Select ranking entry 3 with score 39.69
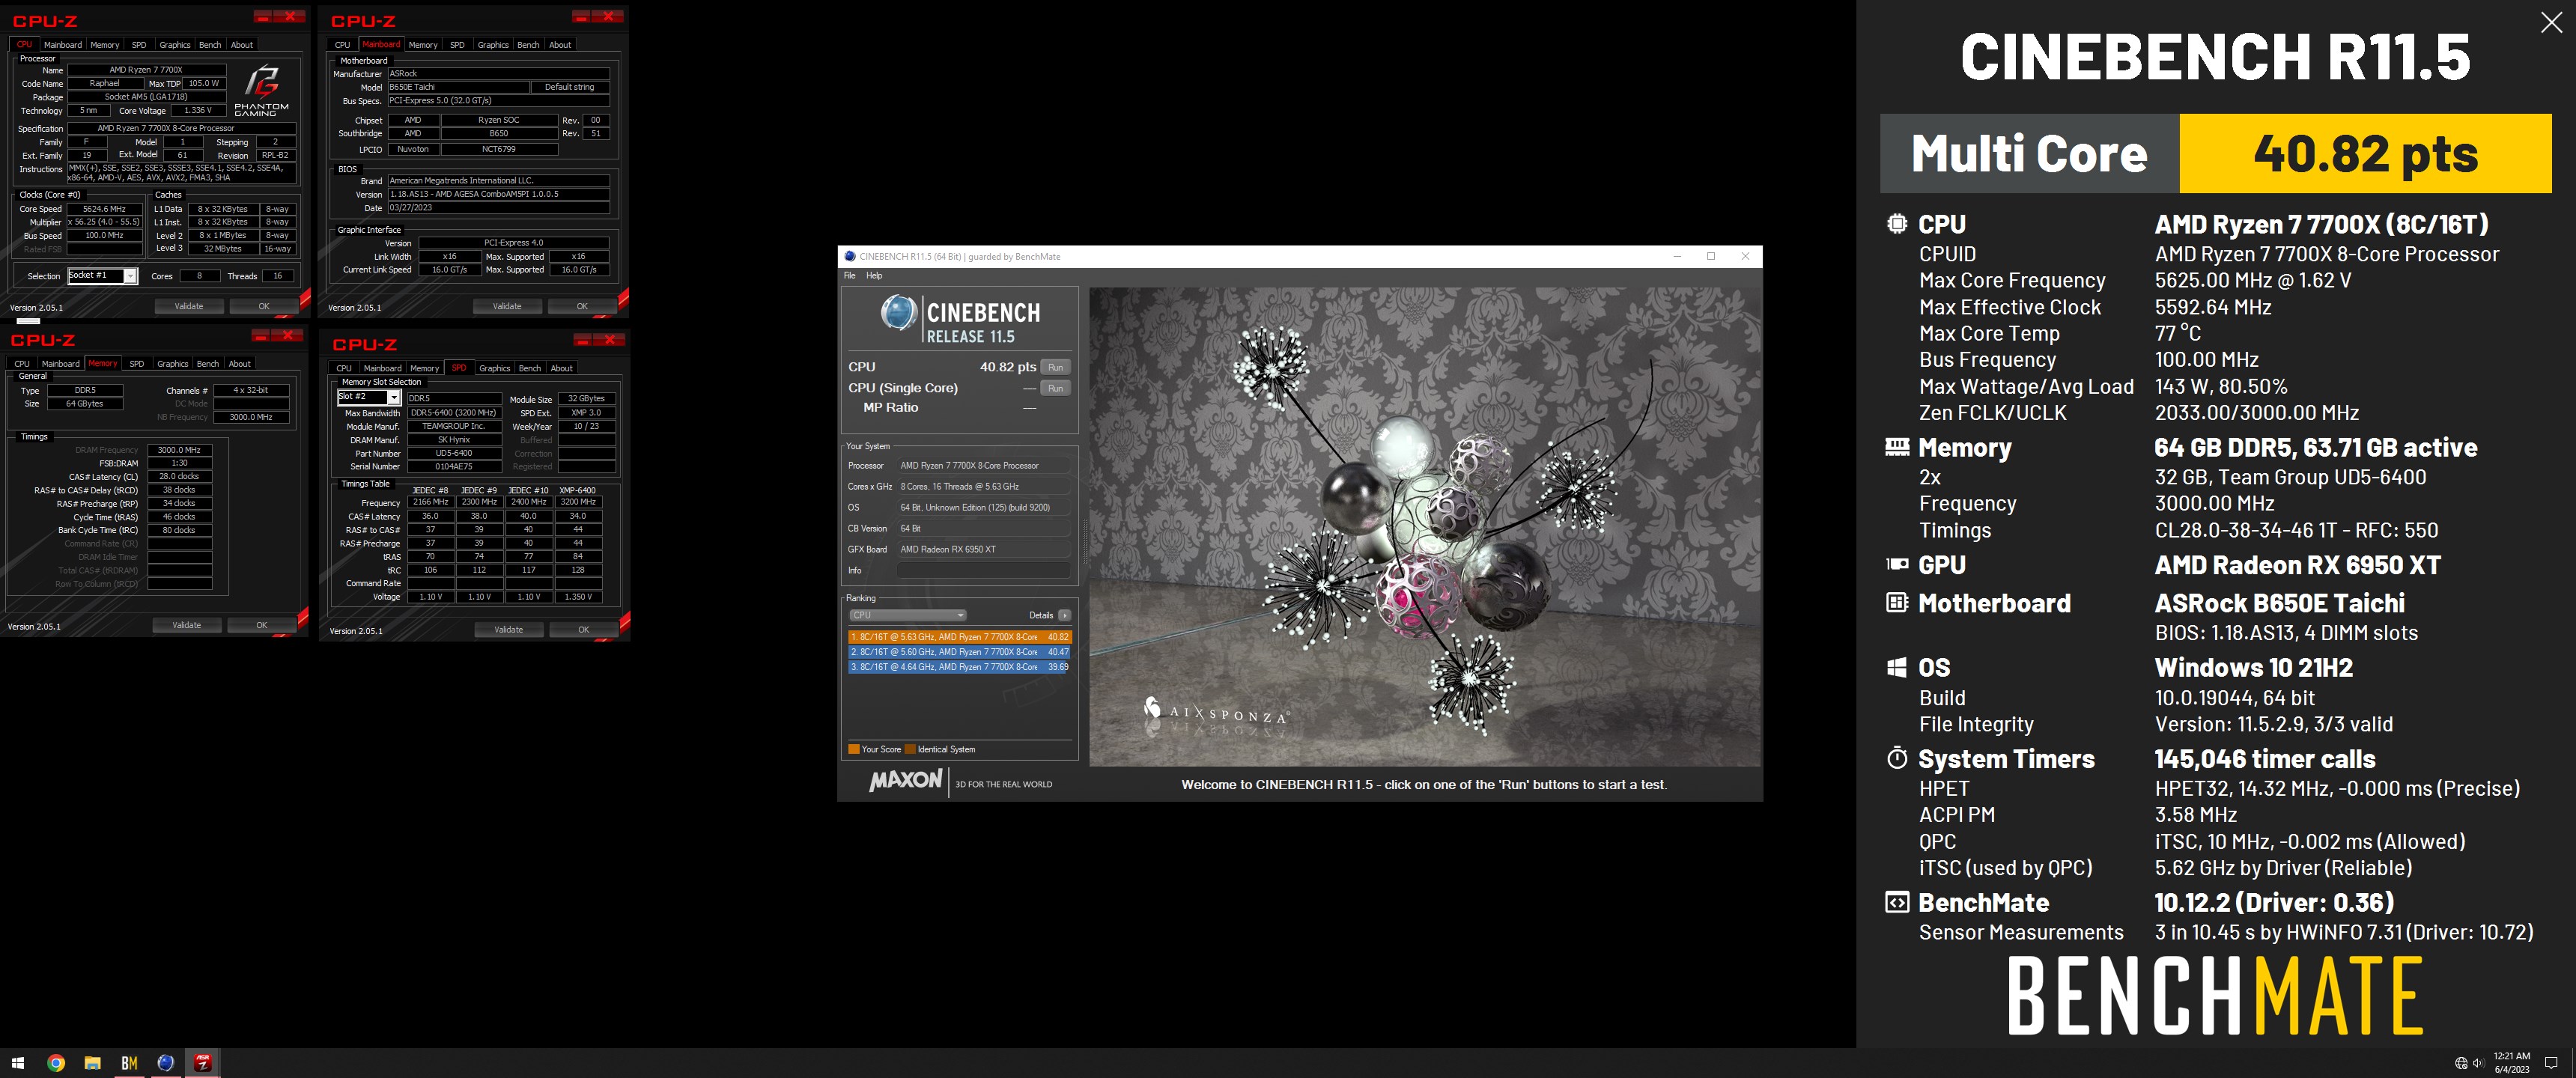The height and width of the screenshot is (1078, 2576). point(960,667)
